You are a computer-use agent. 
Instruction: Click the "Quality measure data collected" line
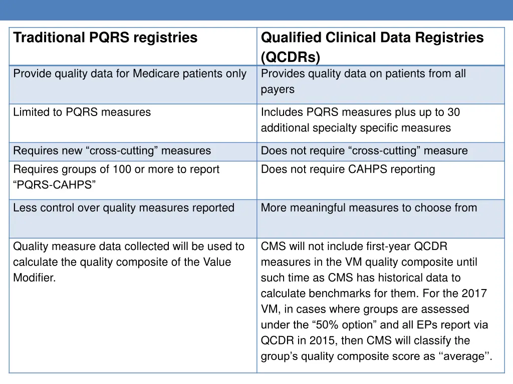point(128,246)
